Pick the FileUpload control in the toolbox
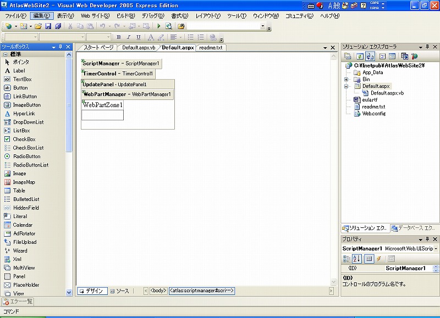 (x=20, y=242)
